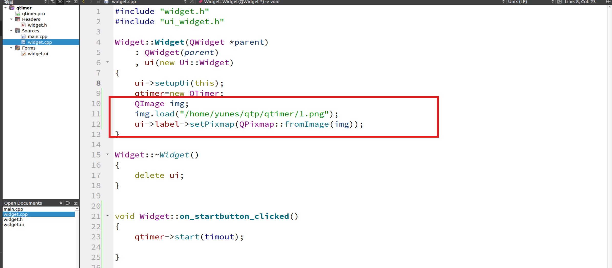Click the image path string on line 11
Viewport: 612px width, 268px height.
[x=254, y=114]
